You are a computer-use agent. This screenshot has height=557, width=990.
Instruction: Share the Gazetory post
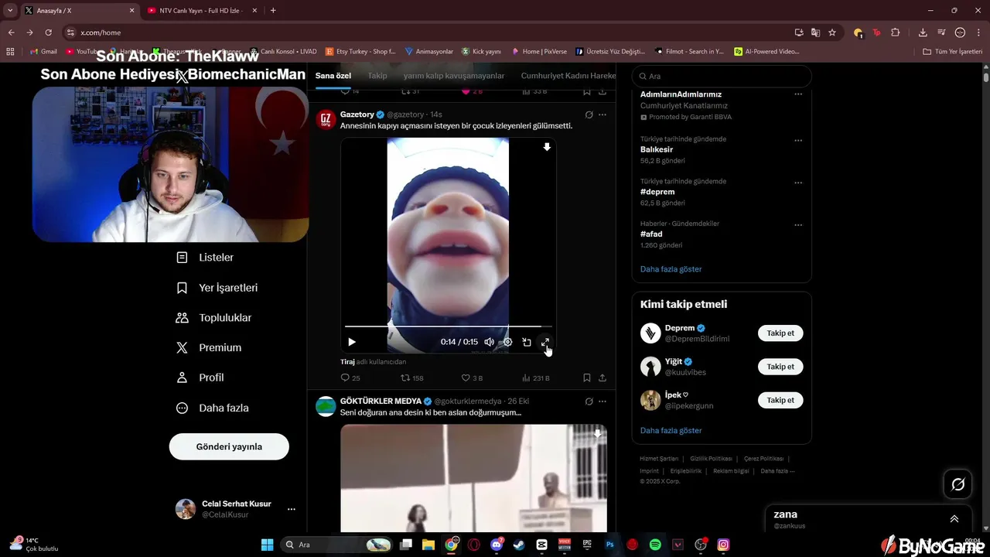(x=603, y=378)
